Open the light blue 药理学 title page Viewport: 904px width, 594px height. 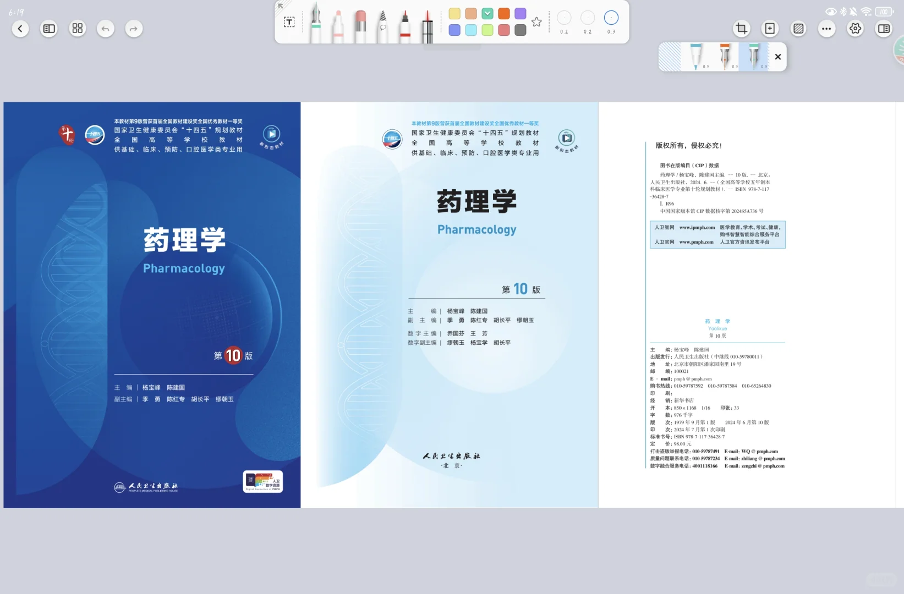click(x=450, y=305)
